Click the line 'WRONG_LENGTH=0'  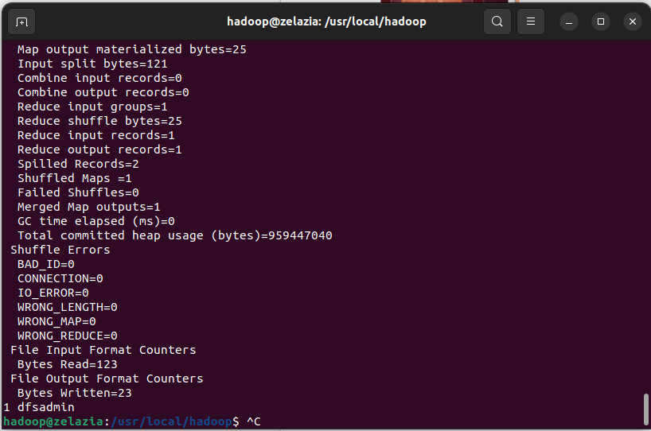tap(68, 307)
